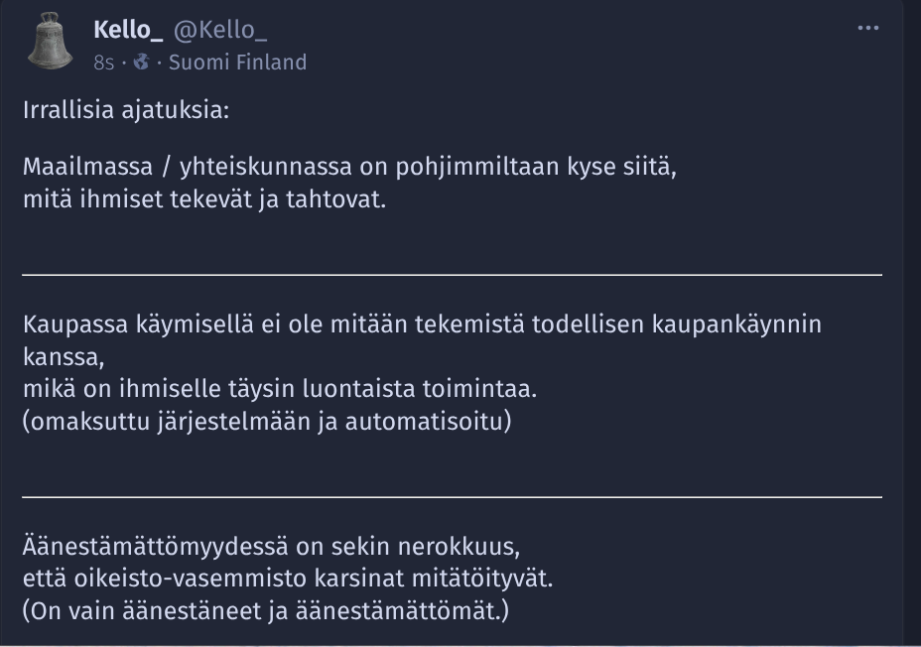
Task: Click the second horizontal divider line
Action: 452,496
